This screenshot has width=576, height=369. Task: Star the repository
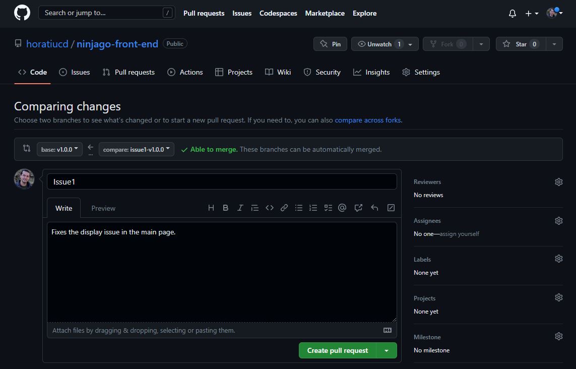tap(521, 44)
